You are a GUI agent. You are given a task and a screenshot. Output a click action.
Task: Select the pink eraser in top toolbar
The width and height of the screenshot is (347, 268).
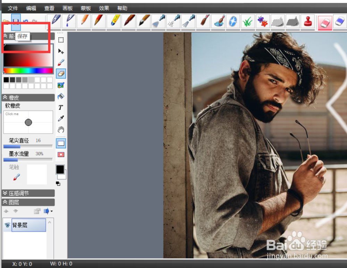click(x=325, y=22)
